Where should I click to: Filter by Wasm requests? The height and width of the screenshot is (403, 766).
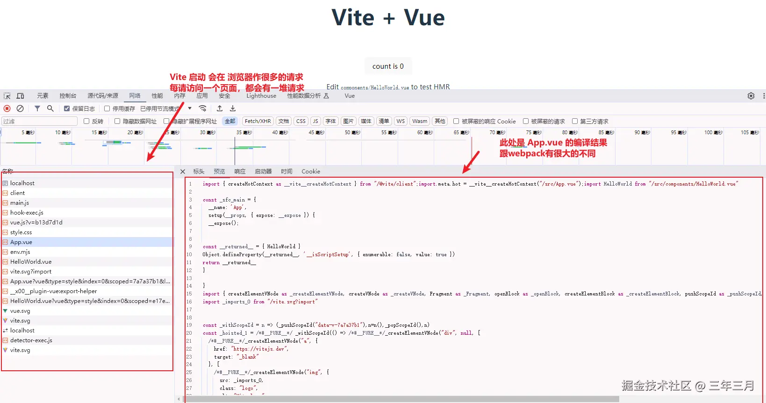point(420,121)
